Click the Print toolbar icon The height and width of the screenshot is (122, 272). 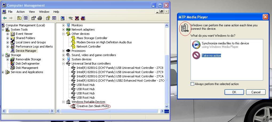click(40, 18)
